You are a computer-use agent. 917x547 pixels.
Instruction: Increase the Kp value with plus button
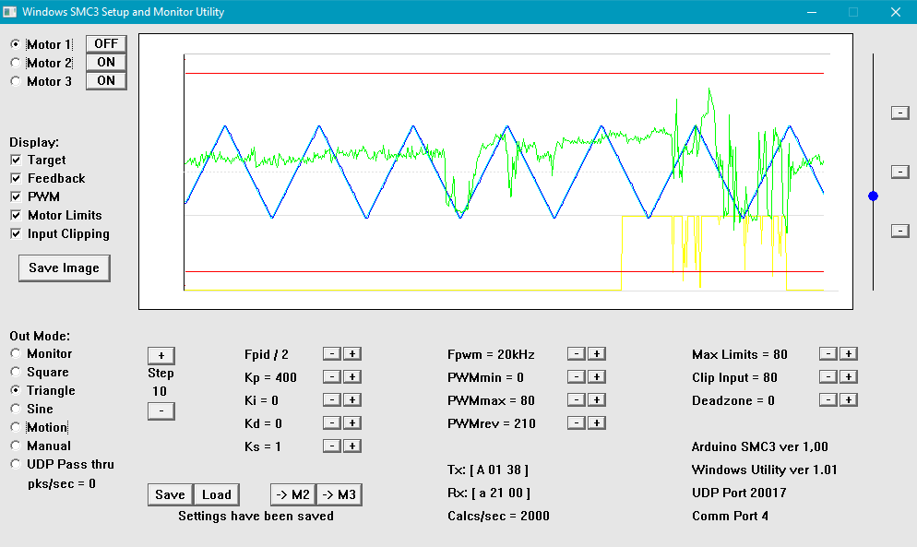click(352, 376)
